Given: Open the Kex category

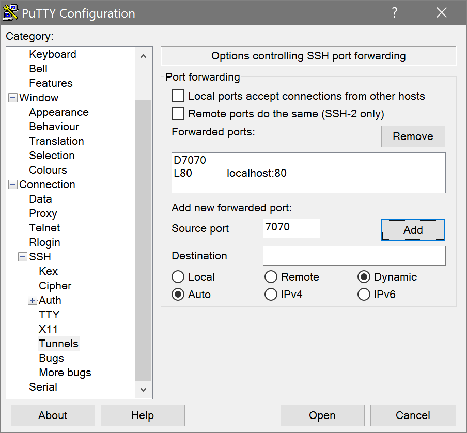Looking at the screenshot, I should tap(48, 271).
